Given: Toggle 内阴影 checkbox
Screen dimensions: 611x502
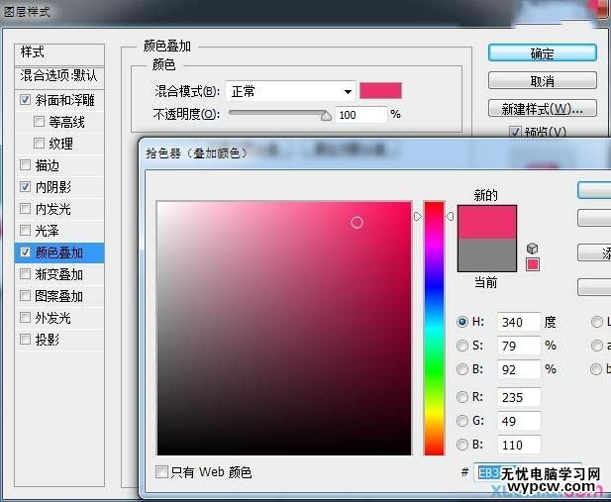Looking at the screenshot, I should [x=25, y=187].
